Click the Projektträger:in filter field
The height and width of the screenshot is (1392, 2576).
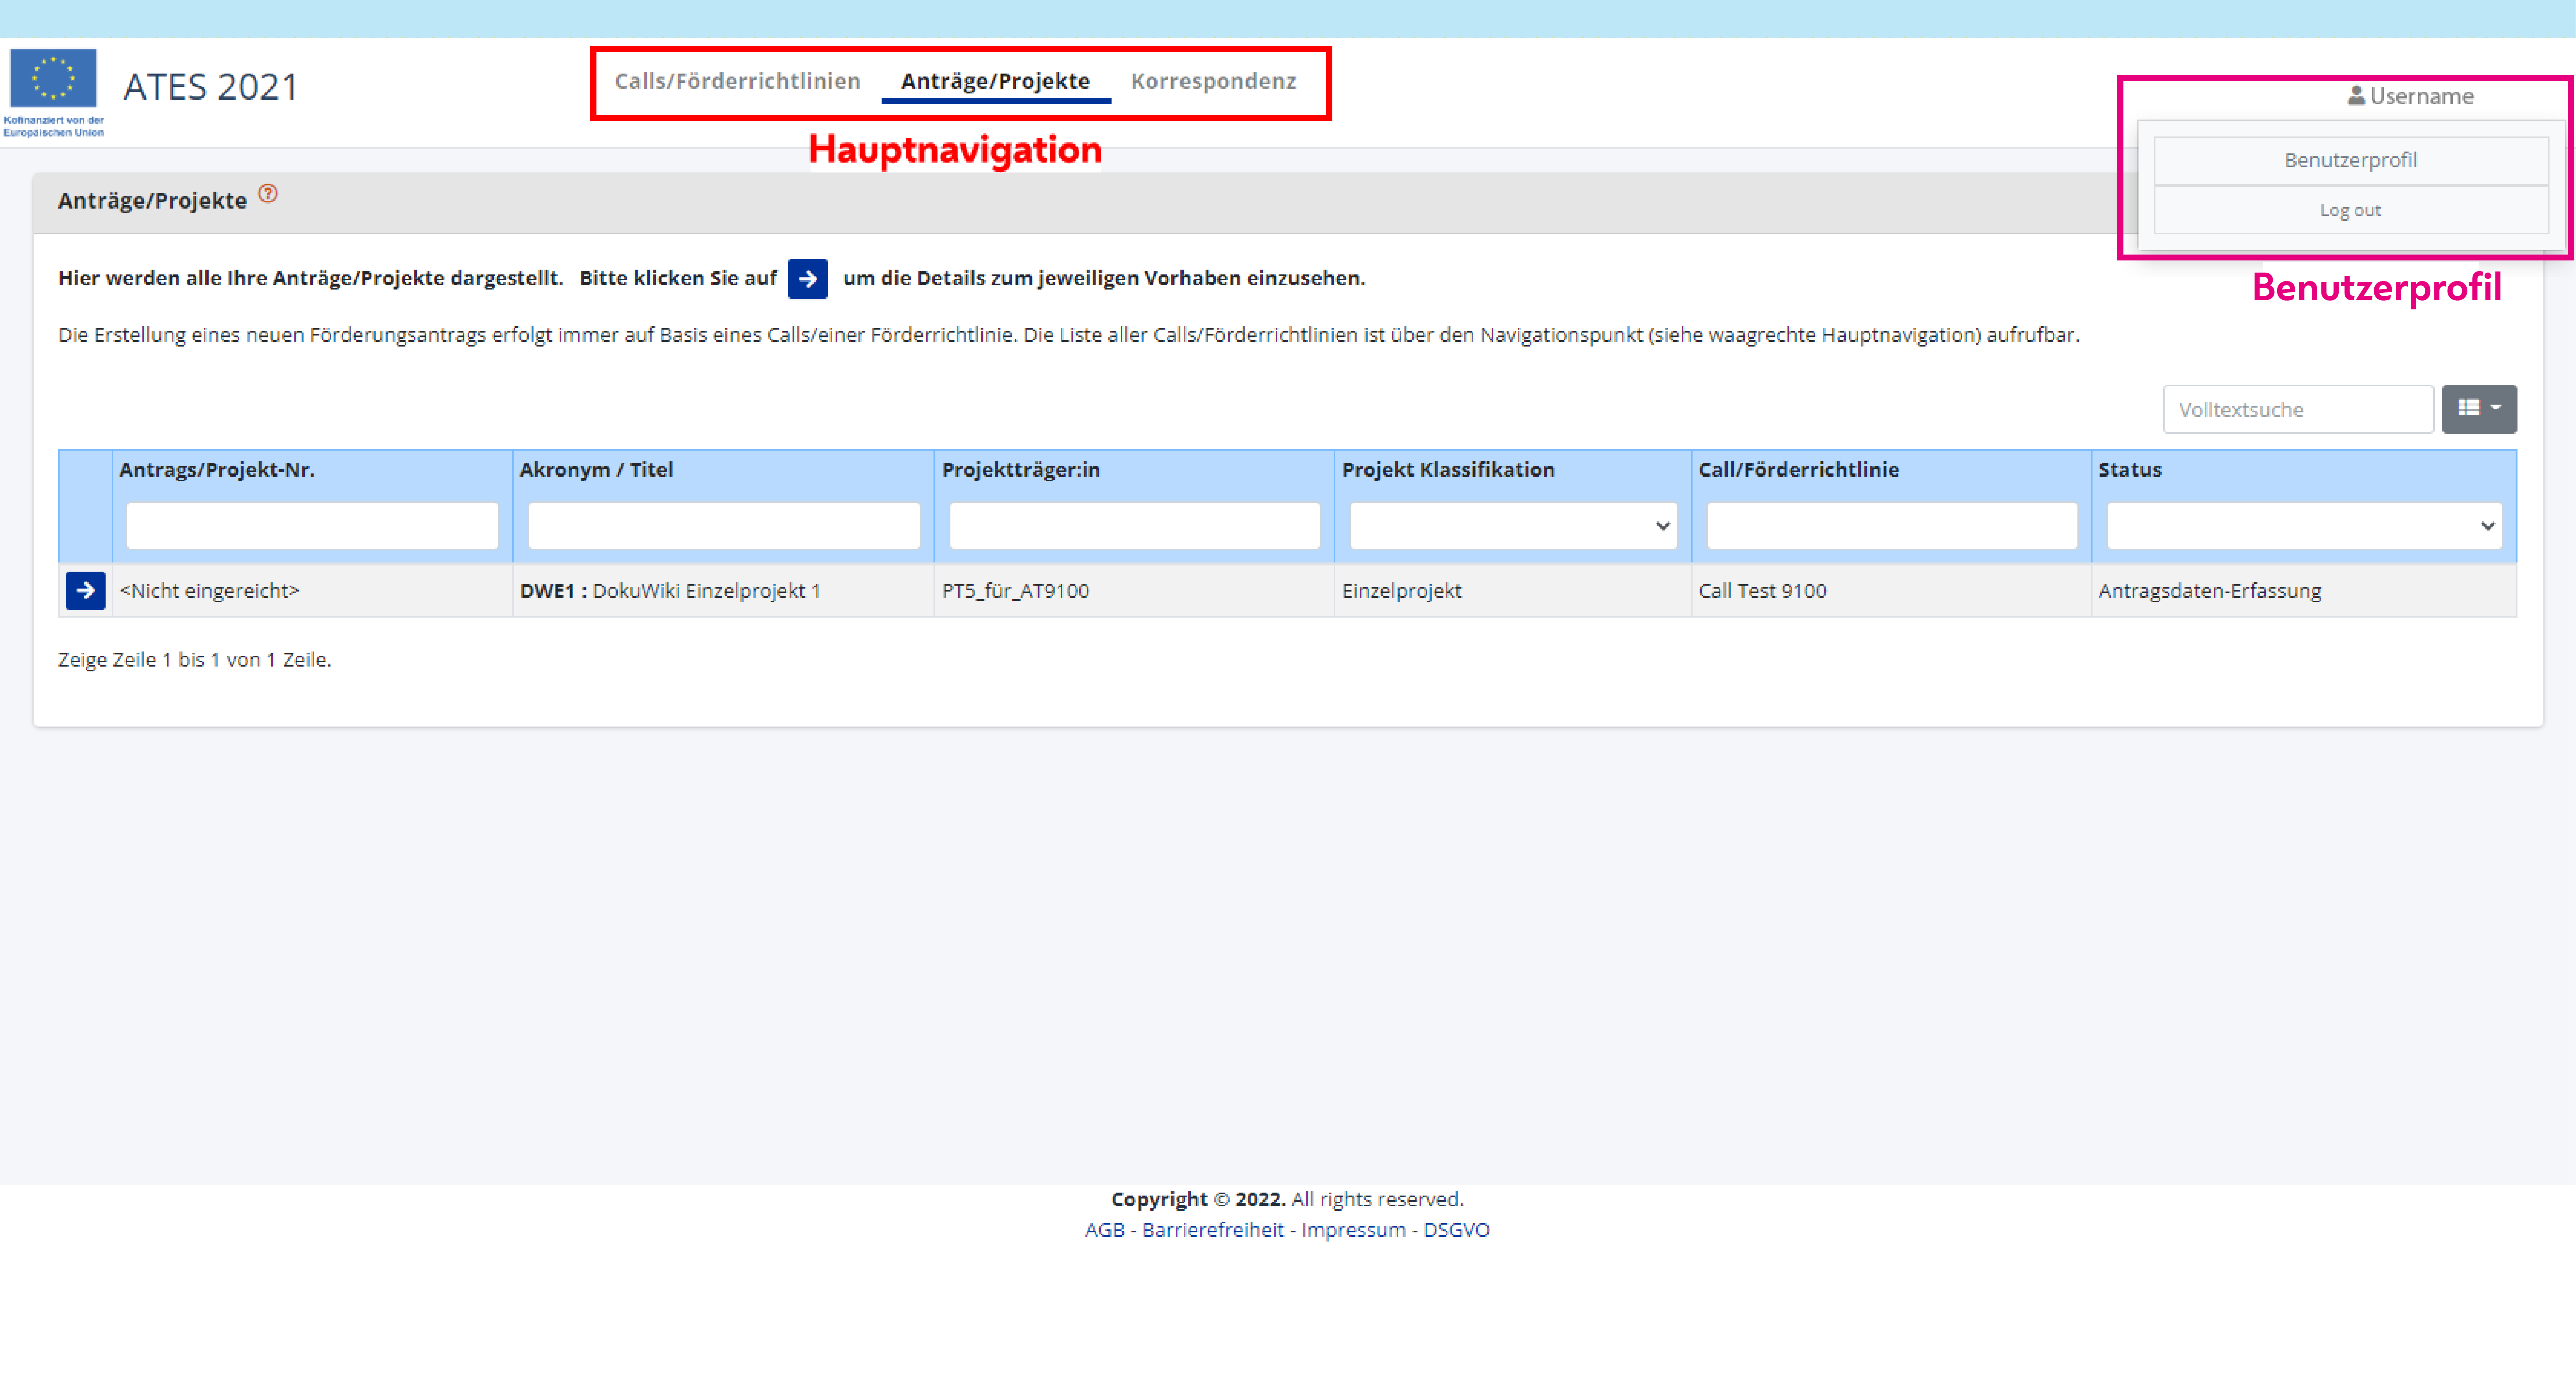click(1135, 526)
